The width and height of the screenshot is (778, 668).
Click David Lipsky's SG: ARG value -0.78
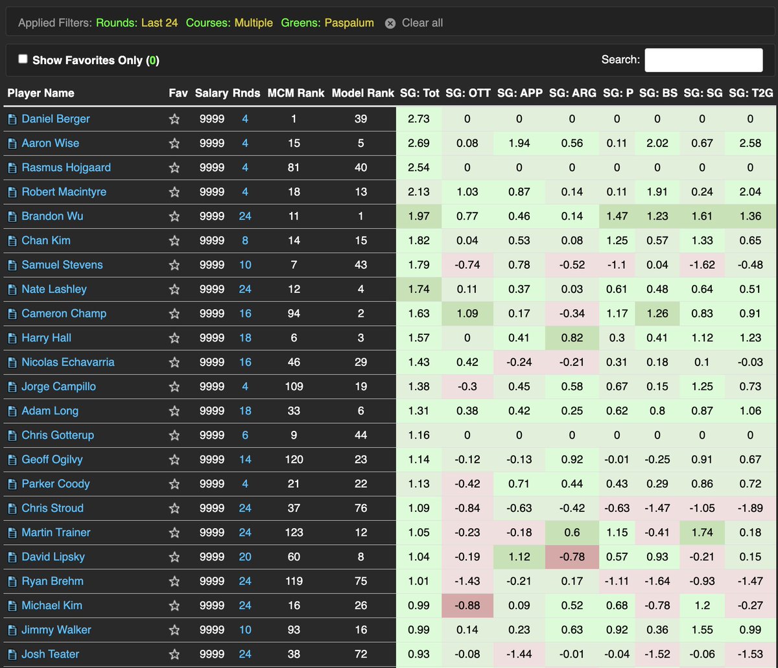coord(572,557)
